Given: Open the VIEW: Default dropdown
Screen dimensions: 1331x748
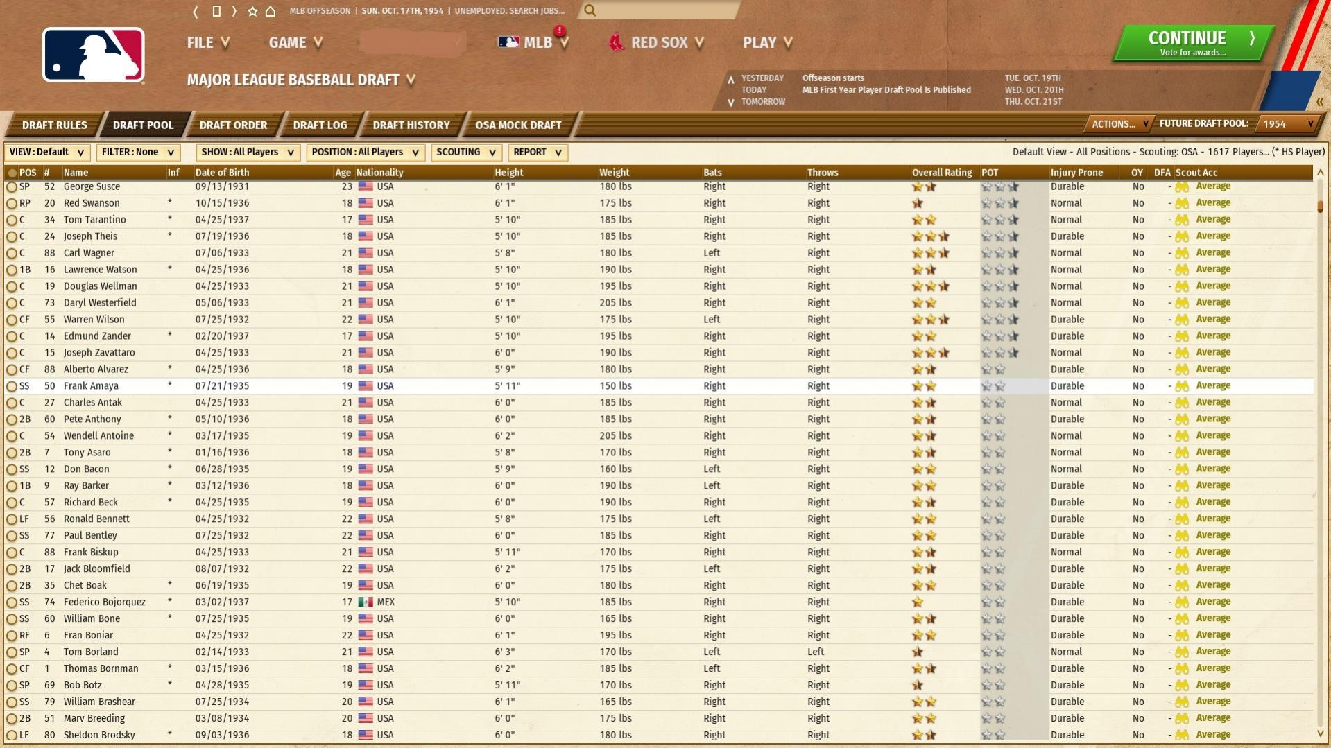Looking at the screenshot, I should click(x=46, y=153).
